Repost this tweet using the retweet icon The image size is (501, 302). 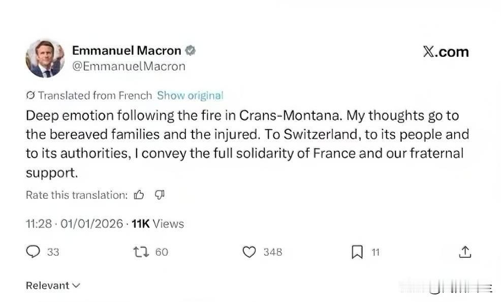click(x=138, y=252)
